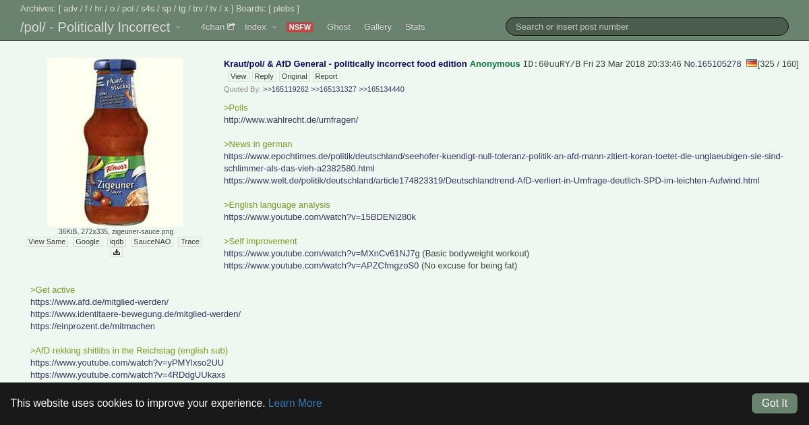Open youtube link v=15BDENi280k
809x425 pixels.
pyautogui.click(x=320, y=217)
